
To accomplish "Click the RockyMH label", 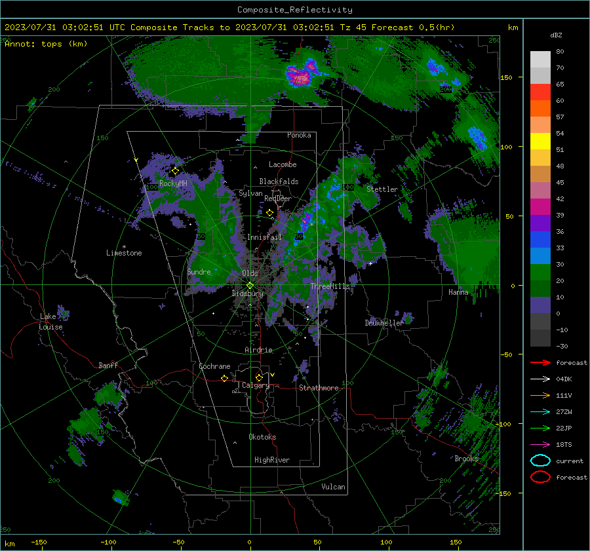I will [173, 183].
